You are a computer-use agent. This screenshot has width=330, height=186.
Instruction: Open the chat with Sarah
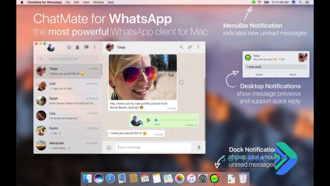(67, 101)
